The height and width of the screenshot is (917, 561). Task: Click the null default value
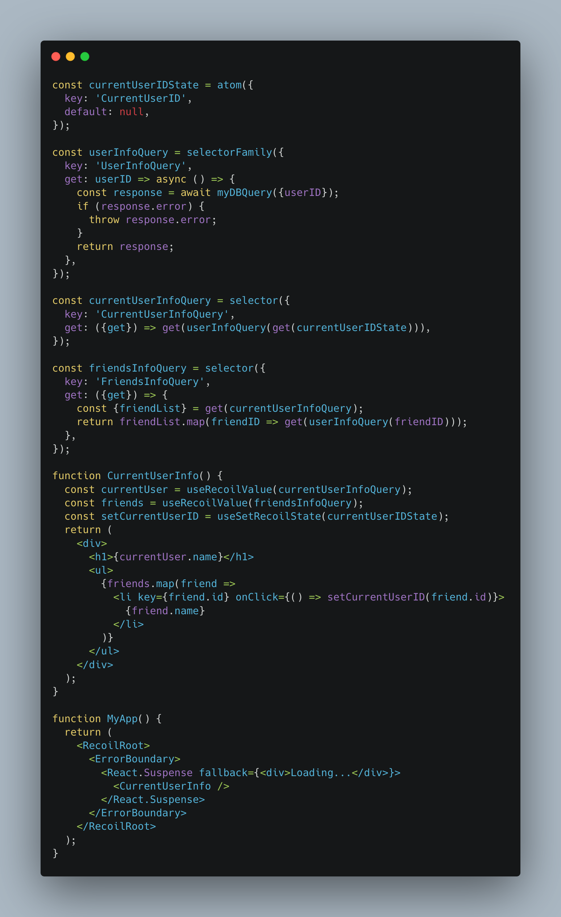point(132,112)
